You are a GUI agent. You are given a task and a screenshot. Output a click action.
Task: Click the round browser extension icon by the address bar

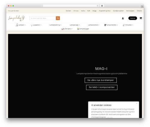tap(102, 6)
